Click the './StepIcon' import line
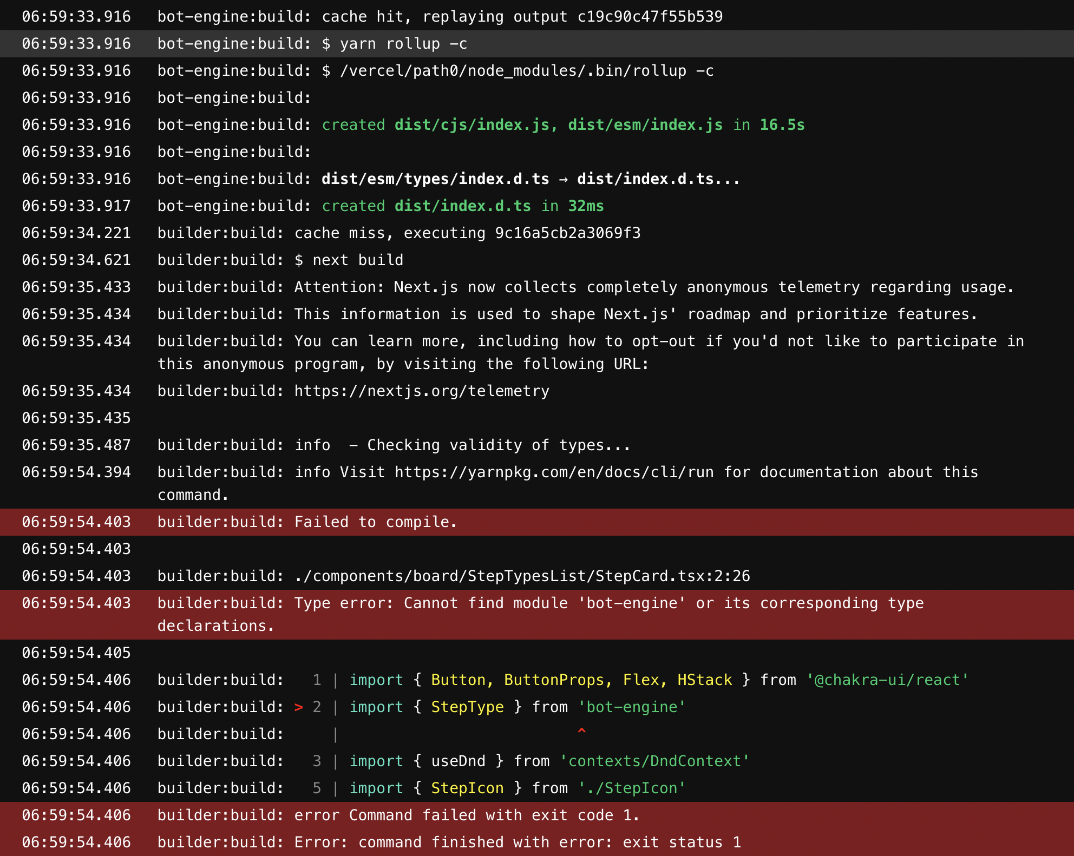Screen dimensions: 1074x856 [631, 788]
